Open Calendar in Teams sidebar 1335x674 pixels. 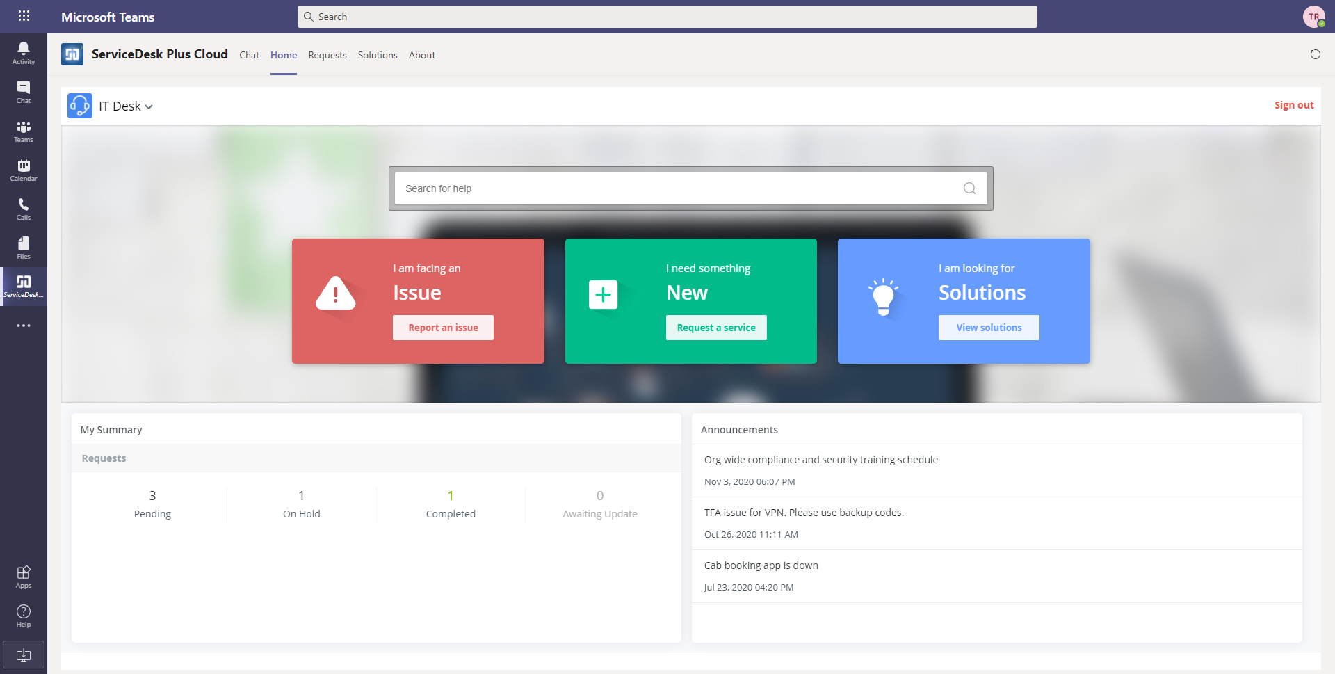point(24,170)
